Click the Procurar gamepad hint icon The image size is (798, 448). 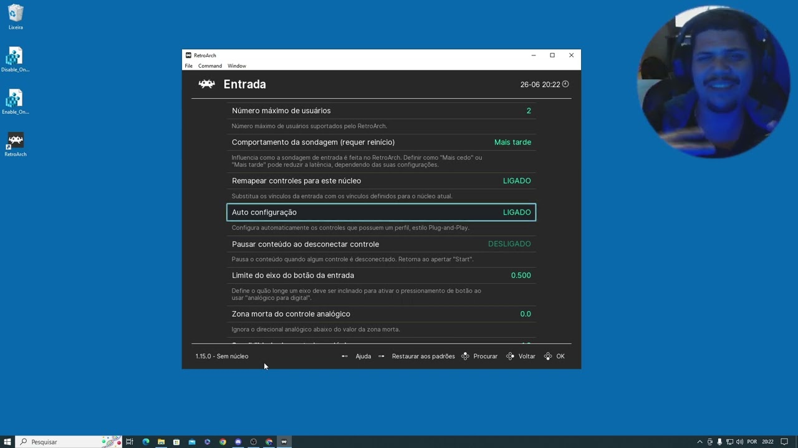(465, 356)
